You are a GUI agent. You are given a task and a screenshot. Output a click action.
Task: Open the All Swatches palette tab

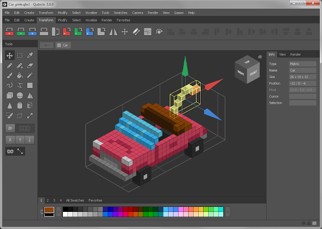pos(75,200)
